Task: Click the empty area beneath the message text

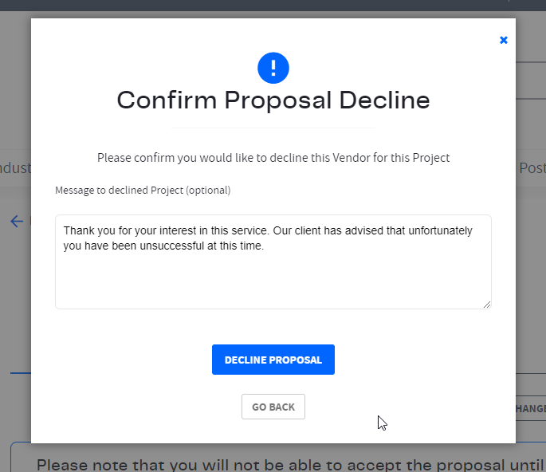Action: (273, 281)
